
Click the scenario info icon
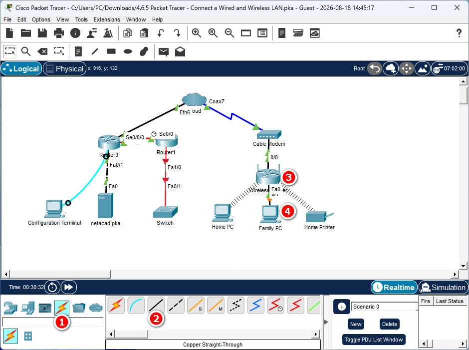tap(342, 307)
